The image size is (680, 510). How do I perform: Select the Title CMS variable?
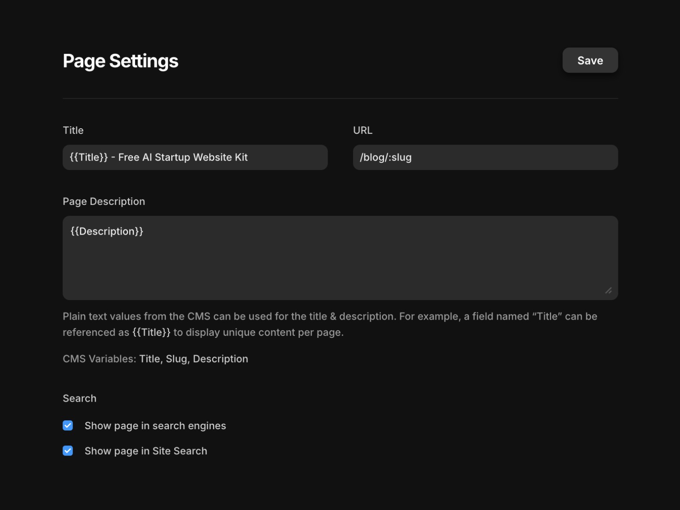pyautogui.click(x=150, y=359)
